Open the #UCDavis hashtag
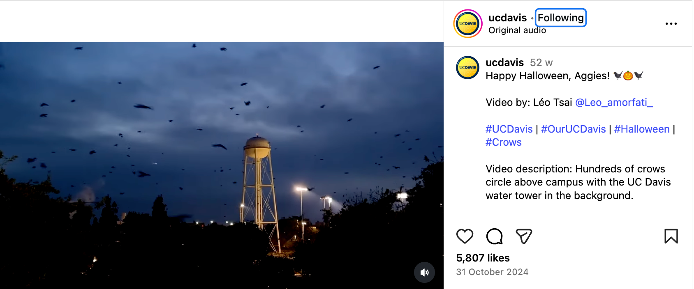This screenshot has width=694, height=289. point(509,129)
